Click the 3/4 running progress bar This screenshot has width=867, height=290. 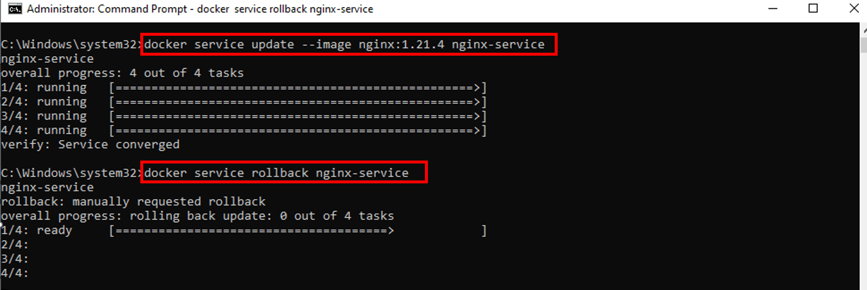298,116
